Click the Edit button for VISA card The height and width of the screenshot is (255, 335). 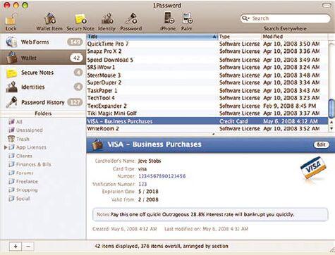[x=322, y=144]
